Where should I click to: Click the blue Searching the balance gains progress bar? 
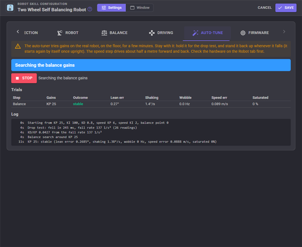point(151,65)
